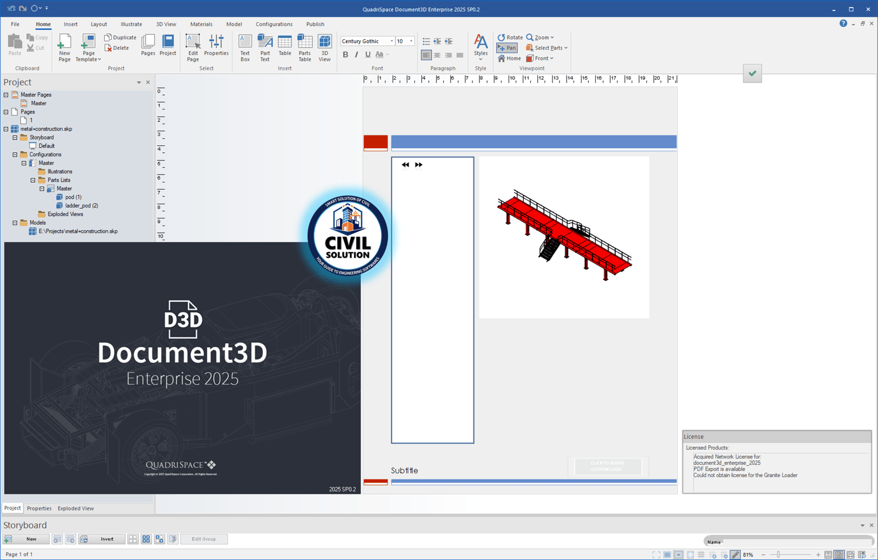
Task: Open the Page Template dropdown
Action: 88,47
